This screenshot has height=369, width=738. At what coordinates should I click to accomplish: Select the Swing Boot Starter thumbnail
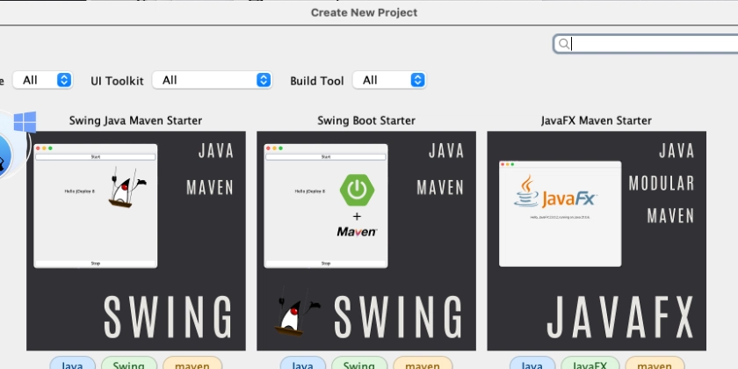(x=366, y=241)
